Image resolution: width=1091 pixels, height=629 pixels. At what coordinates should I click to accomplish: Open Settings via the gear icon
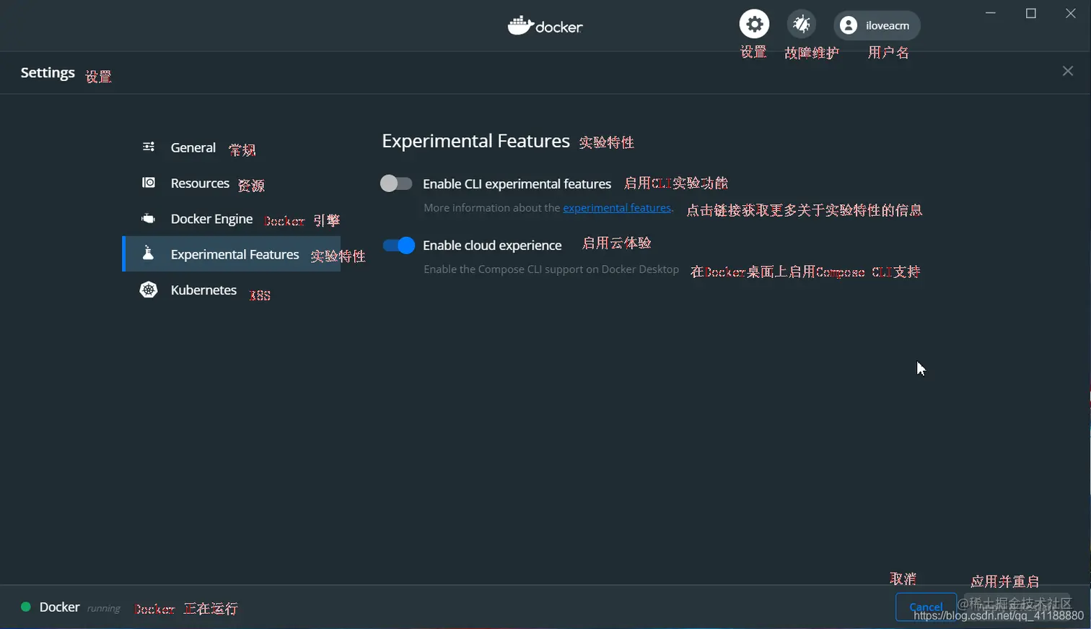(x=754, y=24)
